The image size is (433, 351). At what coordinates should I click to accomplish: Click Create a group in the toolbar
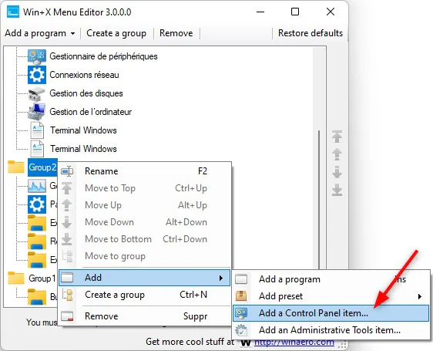coord(116,33)
